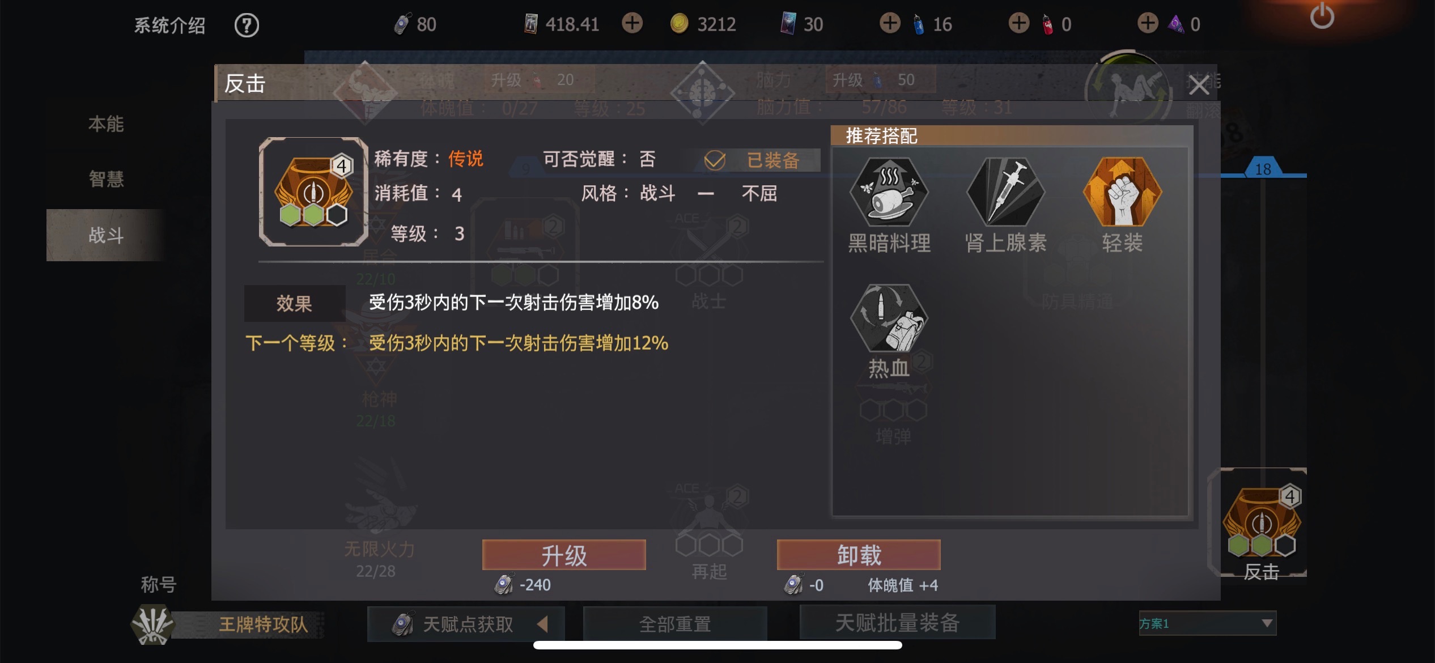Tap the power icon at top right
1435x663 pixels.
(1322, 16)
